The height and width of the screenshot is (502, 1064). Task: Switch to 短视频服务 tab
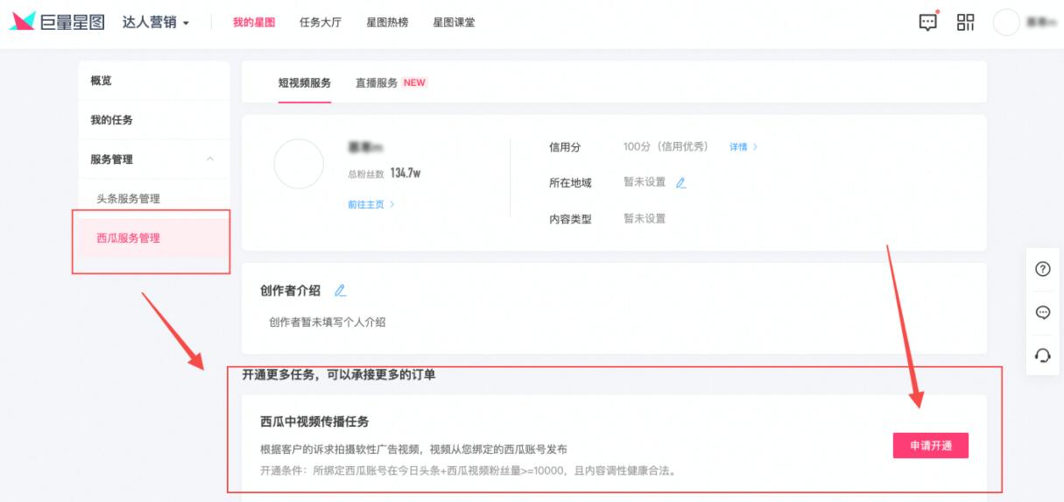pyautogui.click(x=305, y=82)
